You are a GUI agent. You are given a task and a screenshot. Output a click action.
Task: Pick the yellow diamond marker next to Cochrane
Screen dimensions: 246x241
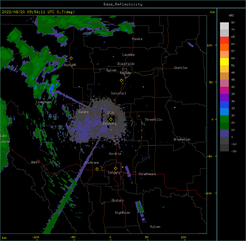click(x=97, y=169)
